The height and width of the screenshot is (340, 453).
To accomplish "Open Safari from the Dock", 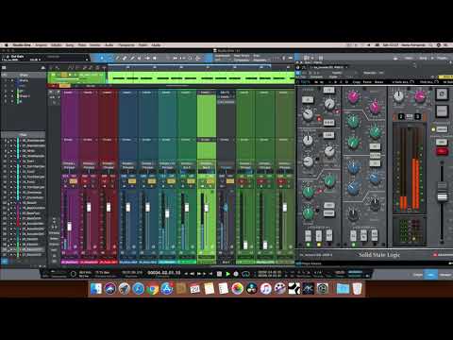I will [x=139, y=288].
